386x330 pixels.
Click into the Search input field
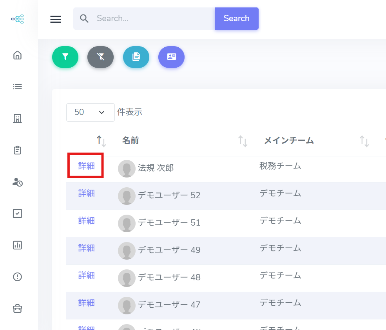point(153,18)
